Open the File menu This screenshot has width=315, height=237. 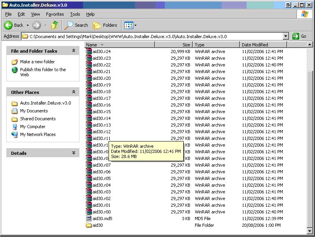tap(8, 14)
